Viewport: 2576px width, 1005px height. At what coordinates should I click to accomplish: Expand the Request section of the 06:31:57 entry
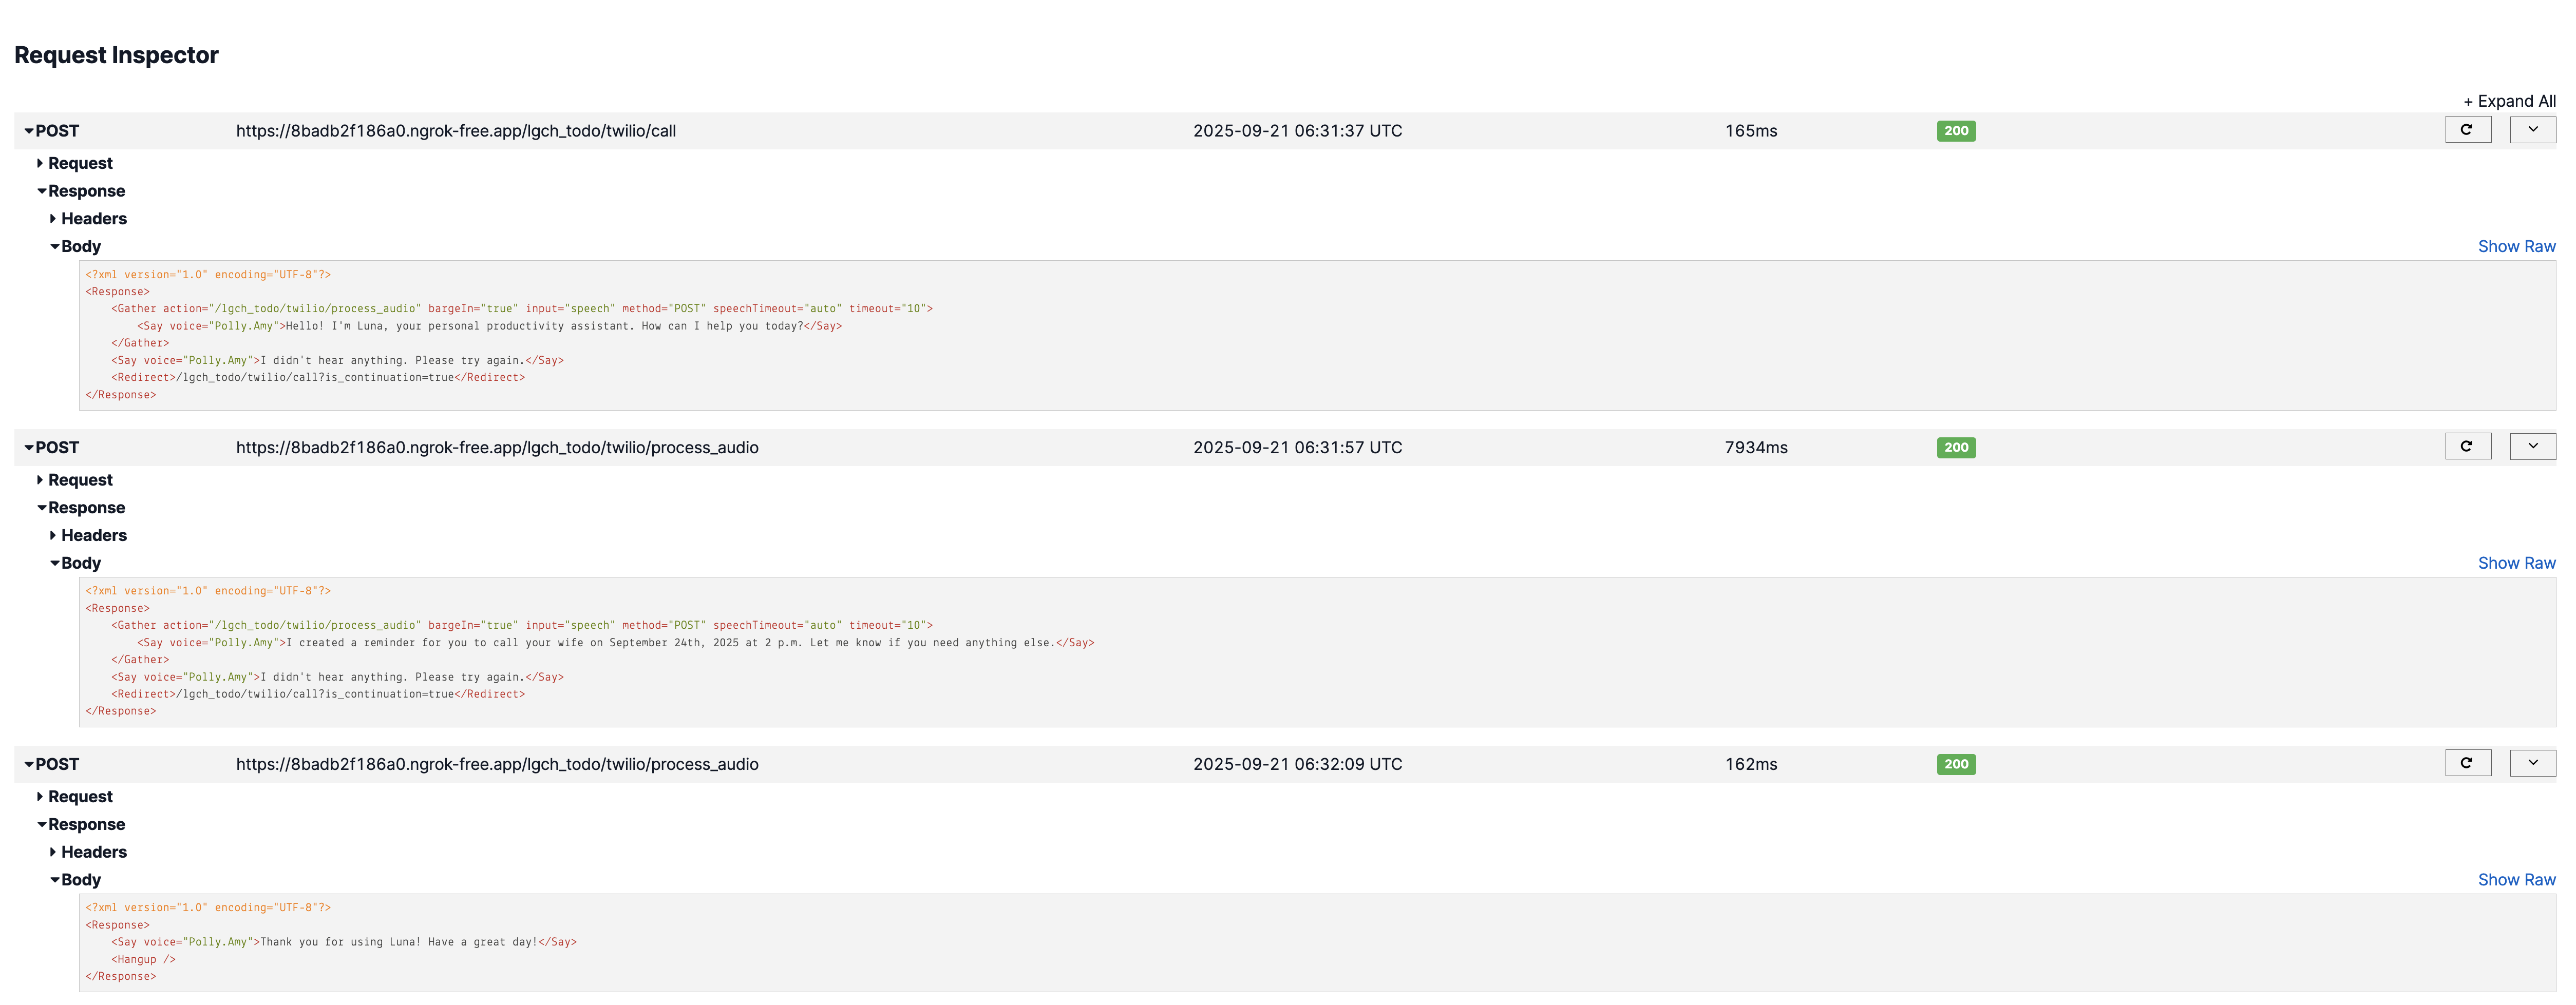coord(79,479)
